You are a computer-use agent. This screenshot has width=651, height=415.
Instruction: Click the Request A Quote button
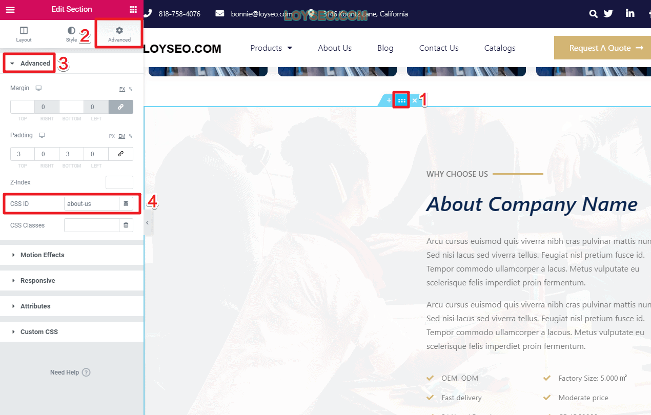602,48
